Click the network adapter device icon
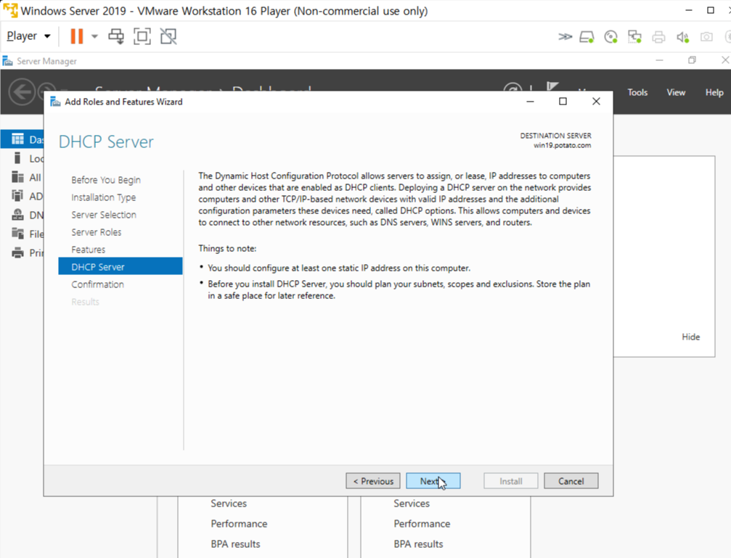 point(634,37)
